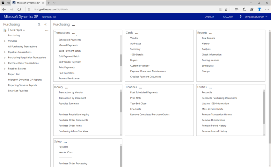Click the browser Refresh icon

(19, 9)
